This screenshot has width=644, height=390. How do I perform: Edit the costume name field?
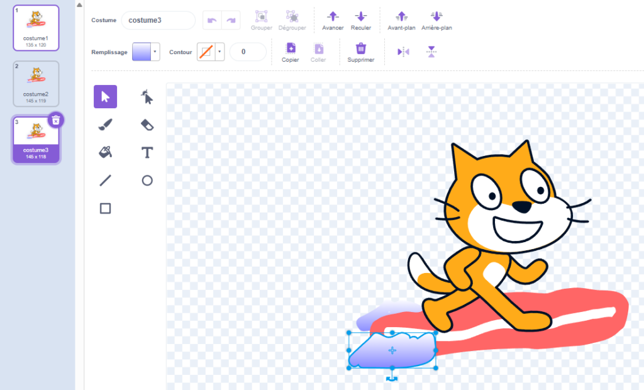click(158, 20)
